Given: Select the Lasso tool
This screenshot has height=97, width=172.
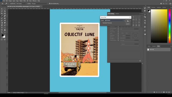Looking at the screenshot, I should coord(2,11).
